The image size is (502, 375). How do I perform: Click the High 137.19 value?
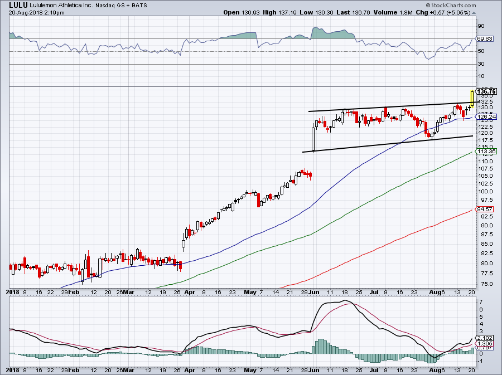pyautogui.click(x=280, y=12)
